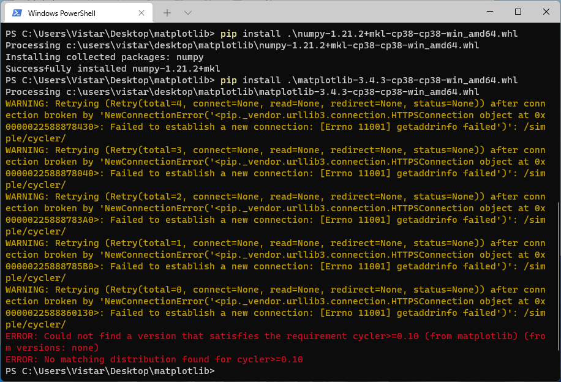Click the warning line with 'Retry(total=3'
This screenshot has width=561, height=382.
(x=276, y=150)
